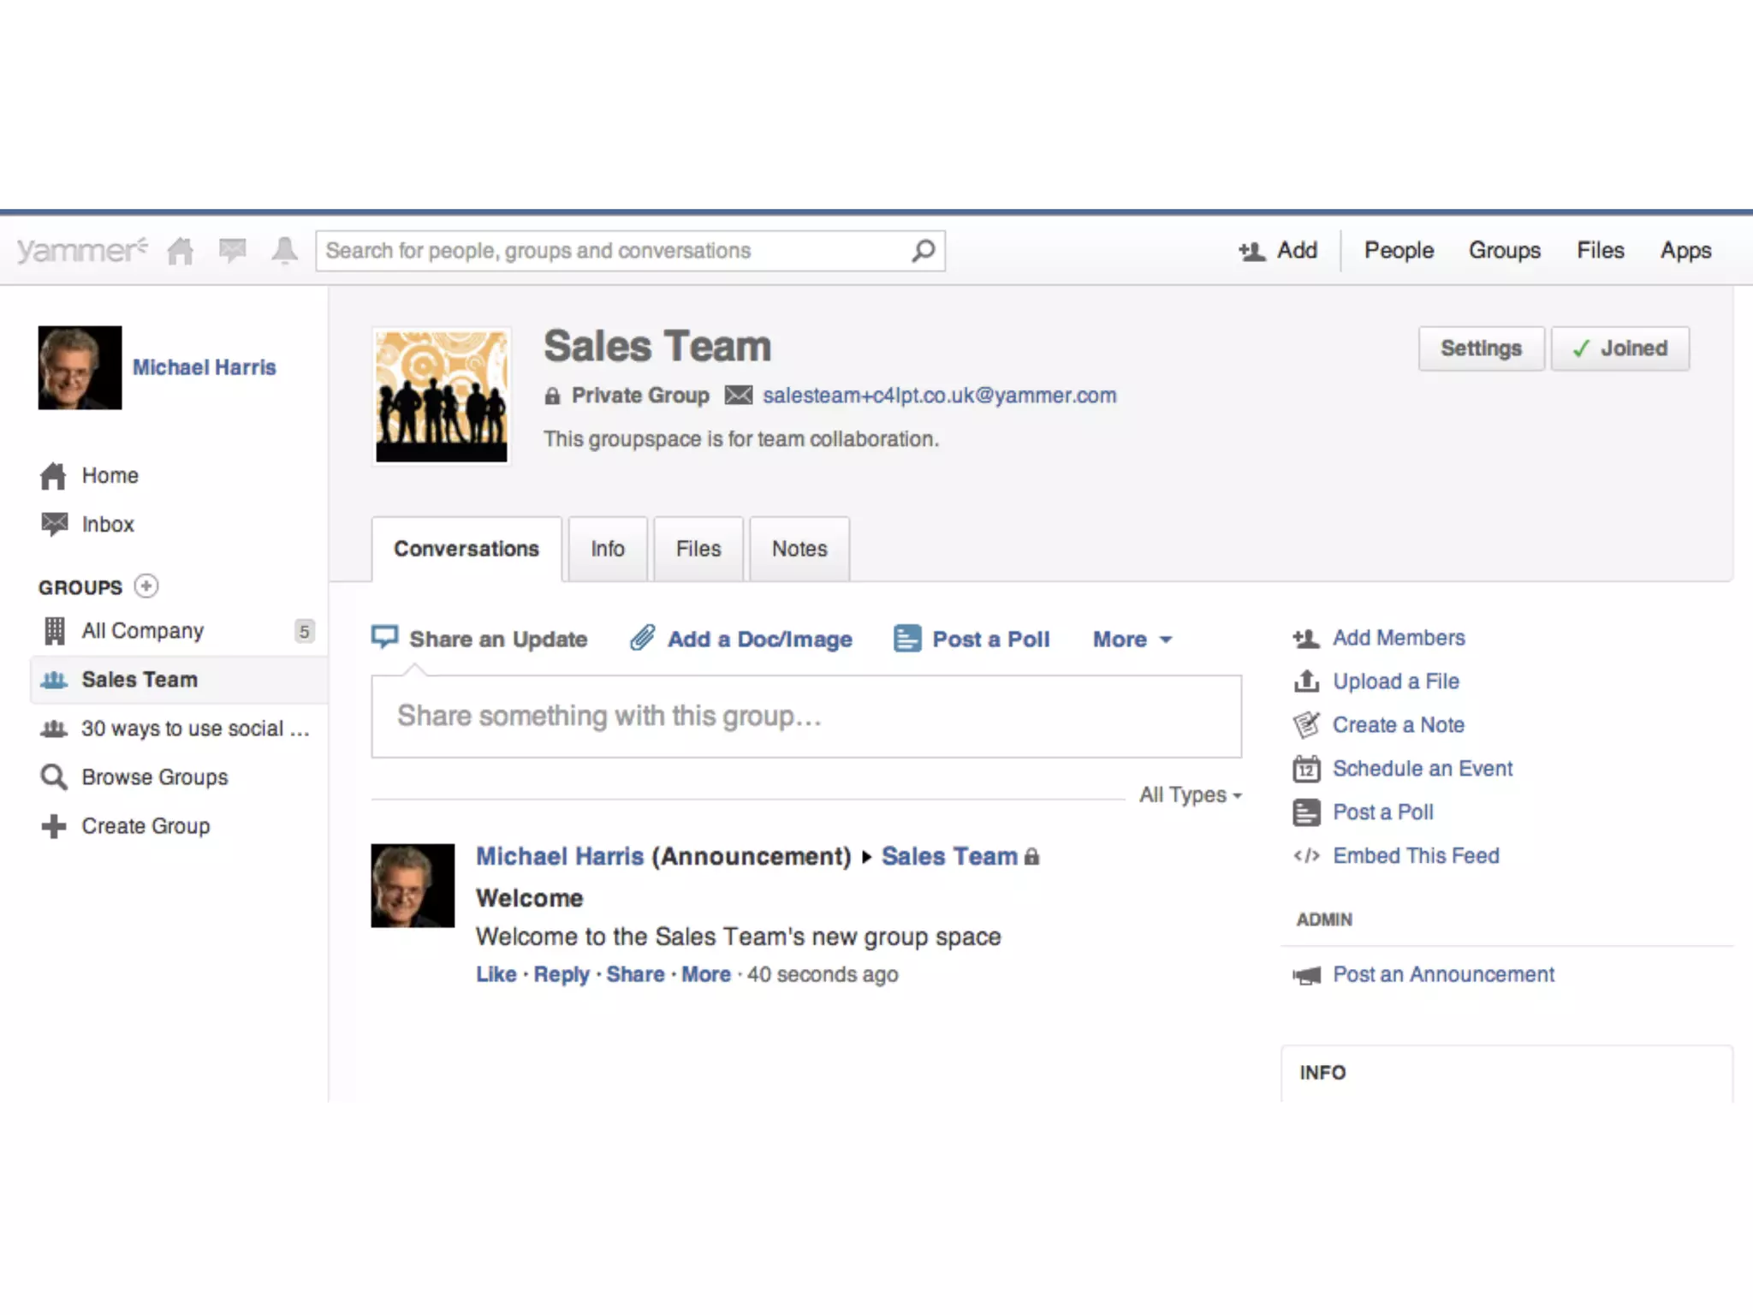Click the envelope icon beside group email
1753x1315 pixels.
(738, 396)
